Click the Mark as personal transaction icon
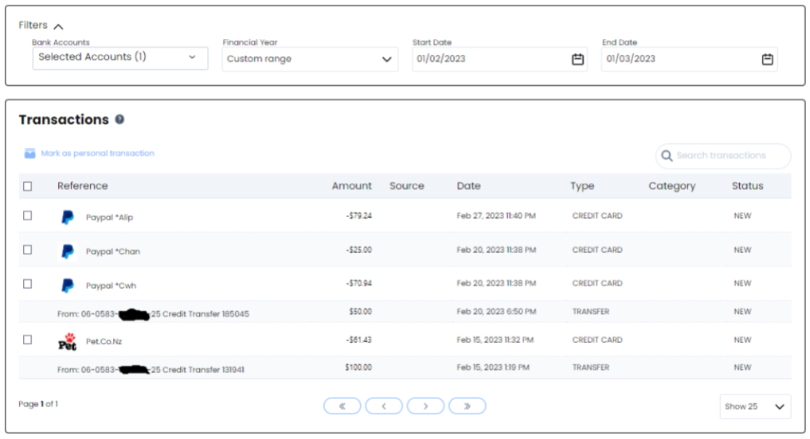Viewport: 810px width, 439px height. (30, 153)
